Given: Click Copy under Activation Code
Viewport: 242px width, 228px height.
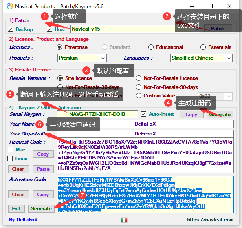Looking at the screenshot, I should 43,194.
